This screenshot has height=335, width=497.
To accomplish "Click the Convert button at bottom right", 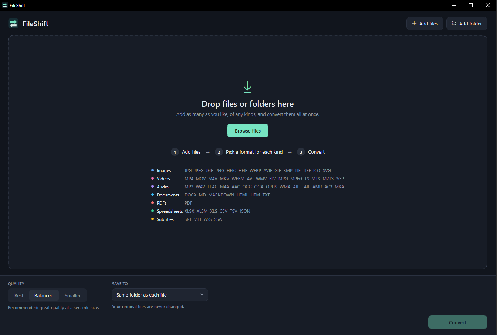I will [458, 322].
